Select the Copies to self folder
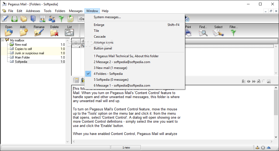 coord(23,49)
